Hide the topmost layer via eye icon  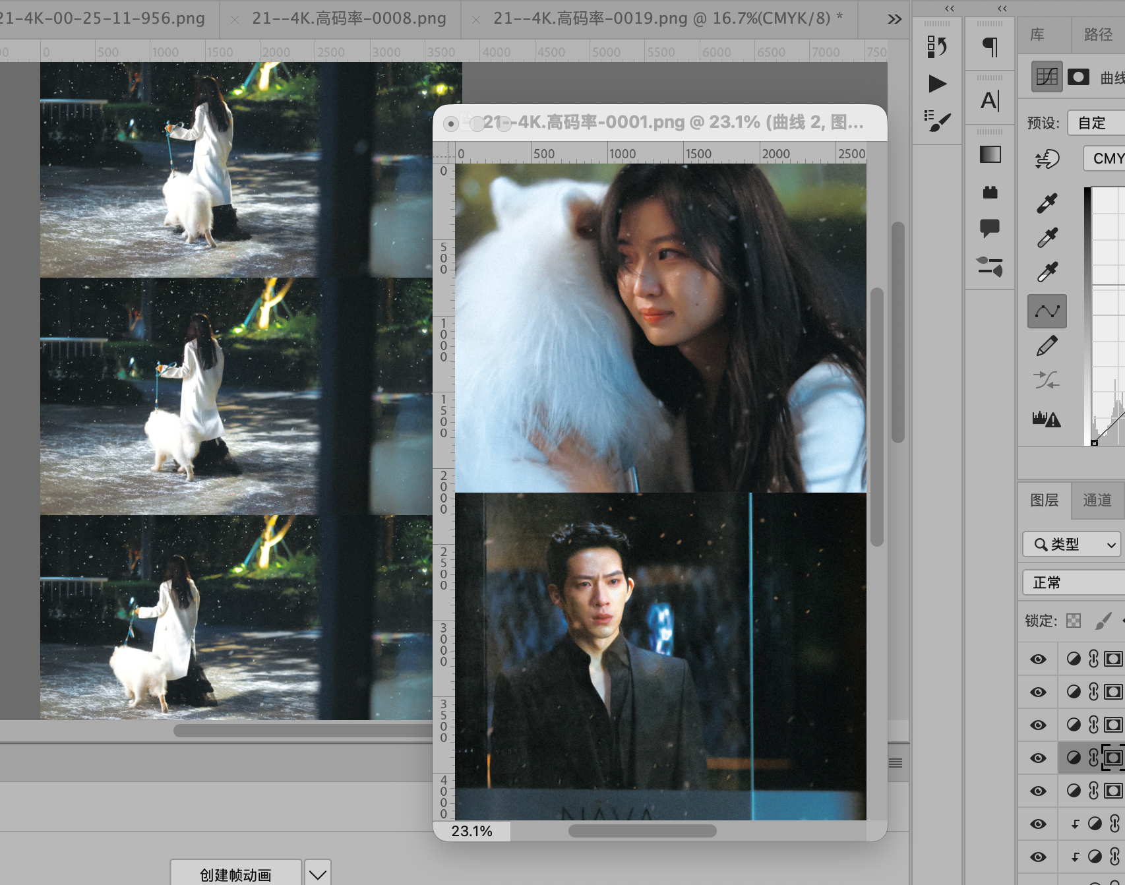tap(1038, 659)
